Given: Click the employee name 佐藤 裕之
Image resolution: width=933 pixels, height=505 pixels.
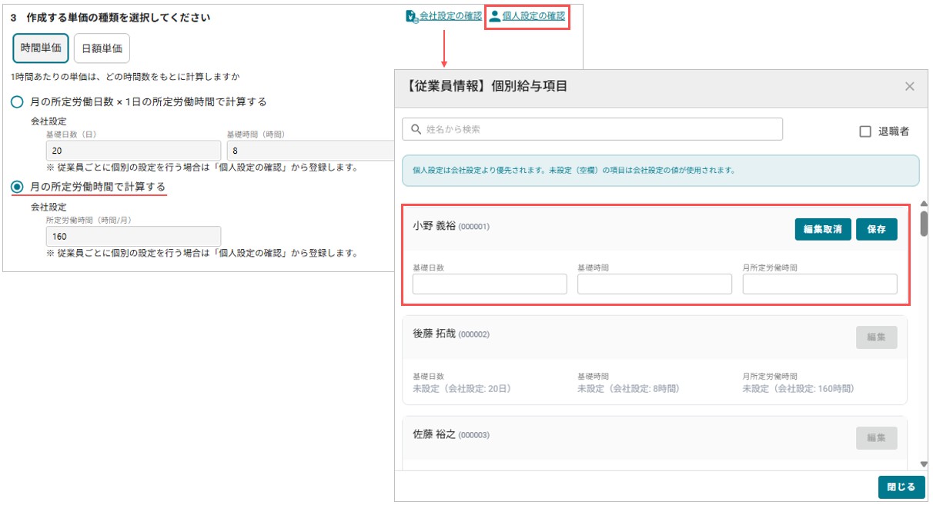Looking at the screenshot, I should click(x=434, y=434).
